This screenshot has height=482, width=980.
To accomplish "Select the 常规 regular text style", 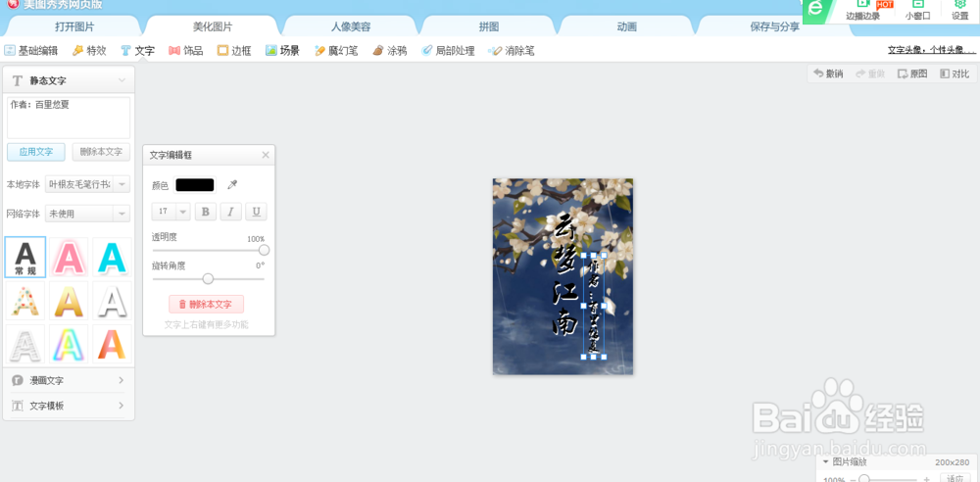I will click(25, 257).
